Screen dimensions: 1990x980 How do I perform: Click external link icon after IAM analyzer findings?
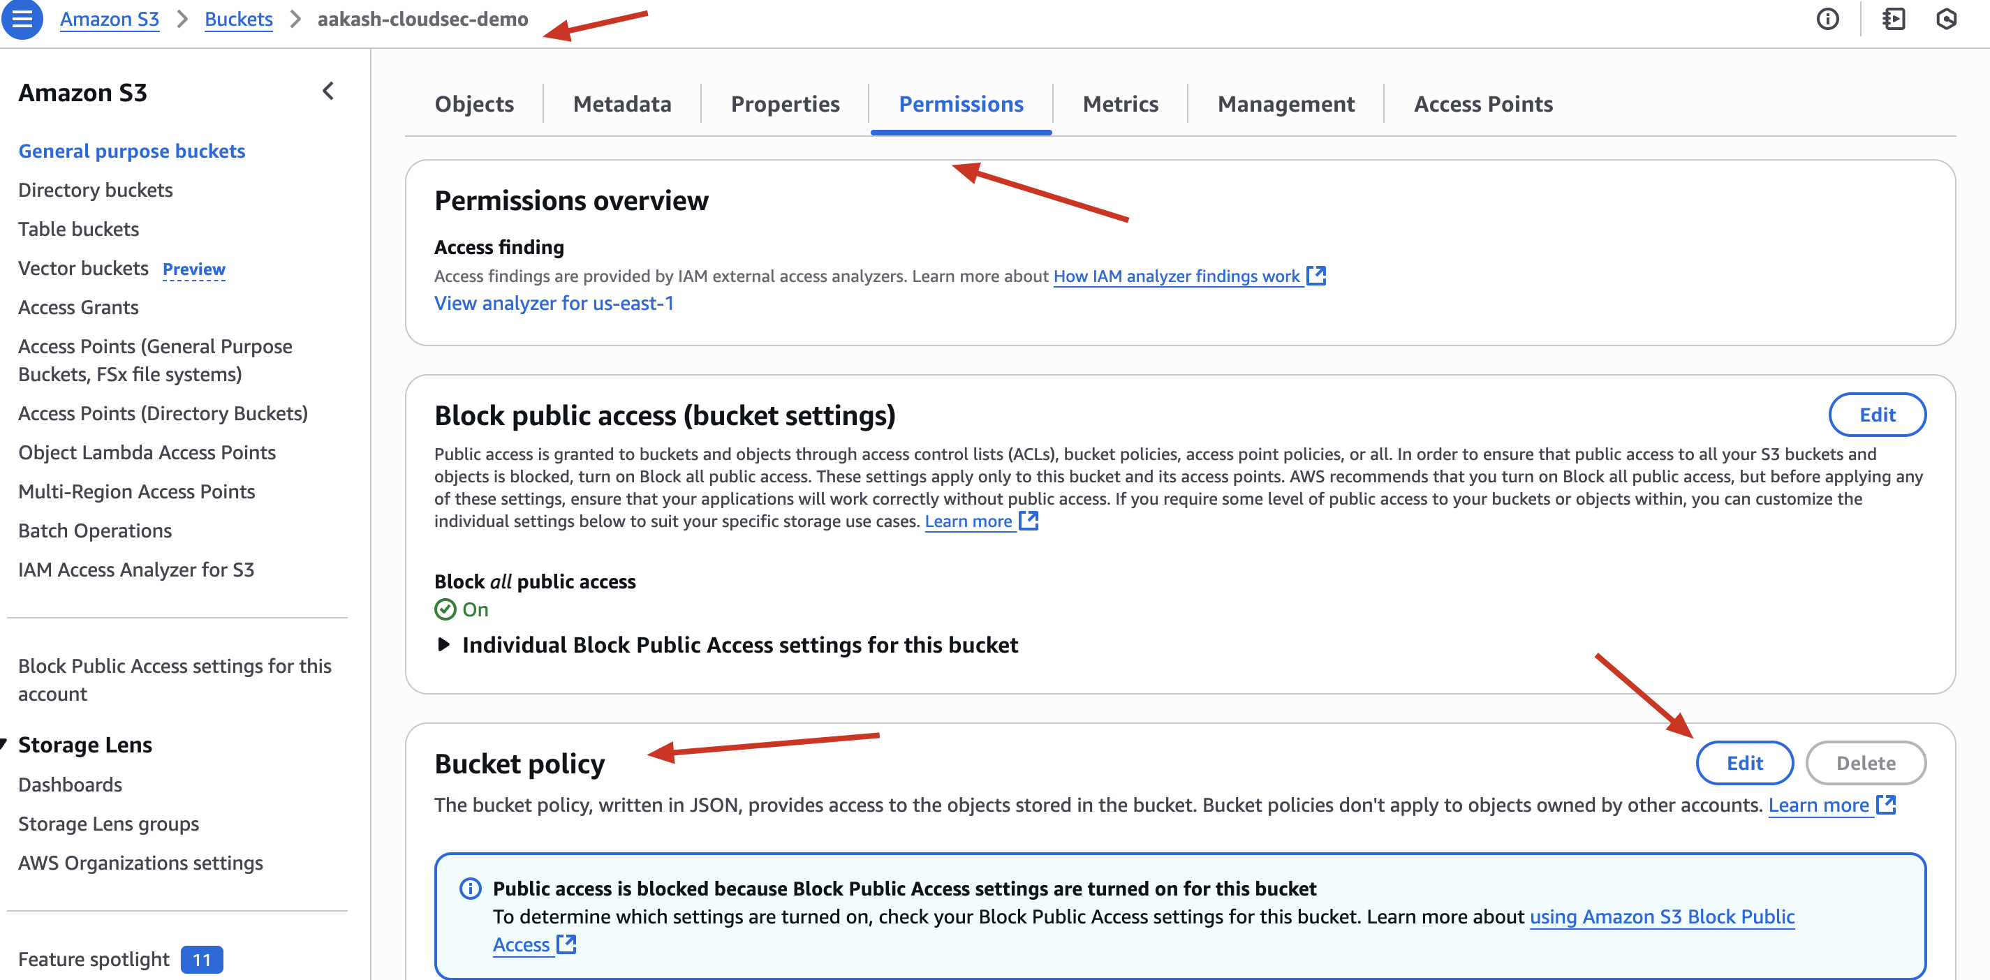[x=1316, y=276]
